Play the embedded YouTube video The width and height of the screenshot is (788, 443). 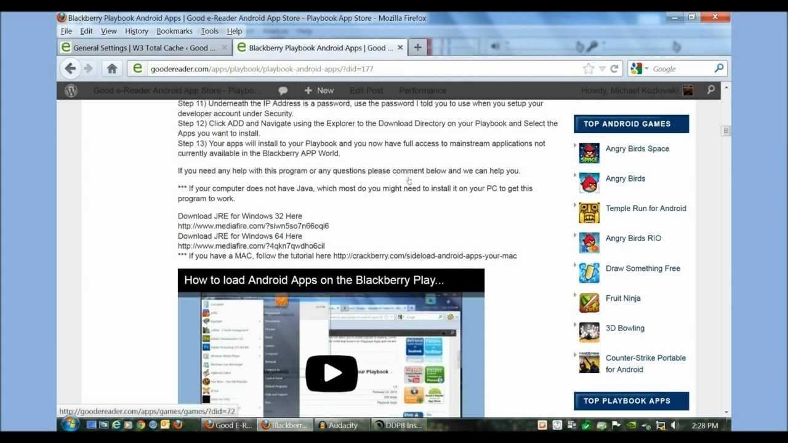(x=331, y=373)
